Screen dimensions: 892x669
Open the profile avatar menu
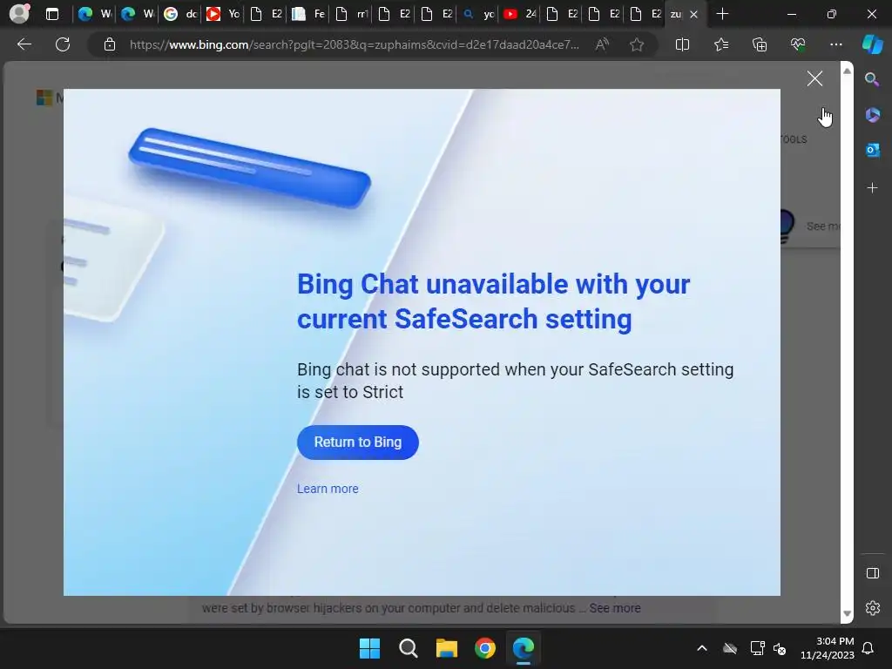[x=19, y=14]
